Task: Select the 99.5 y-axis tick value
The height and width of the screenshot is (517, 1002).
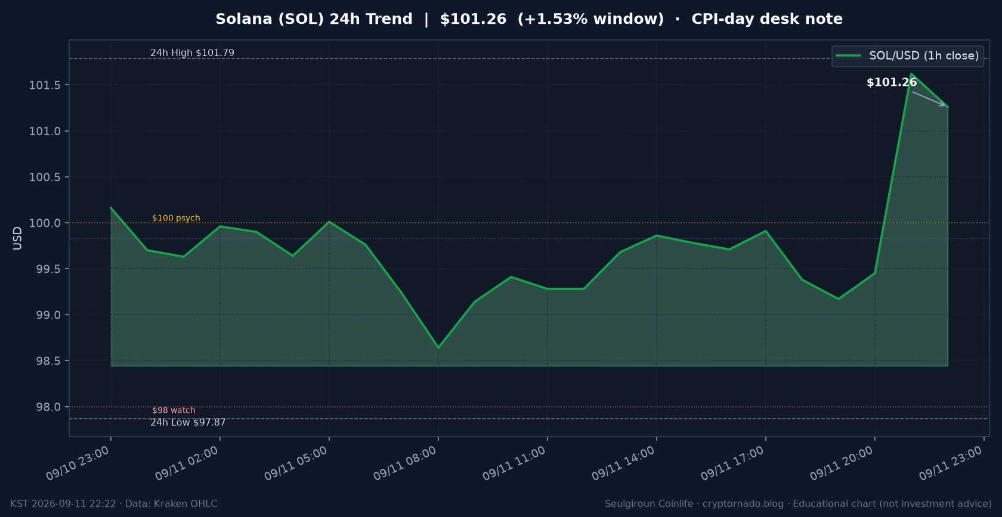Action: (x=49, y=269)
